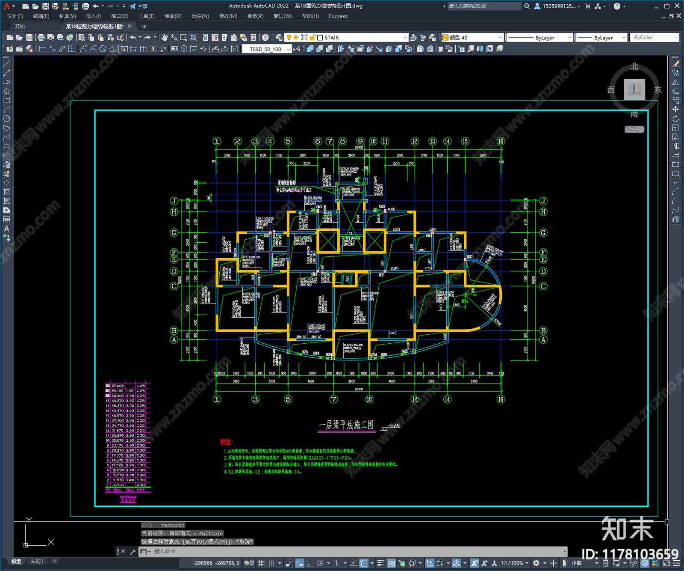Switch to the 布局1 layout tab

[x=37, y=561]
